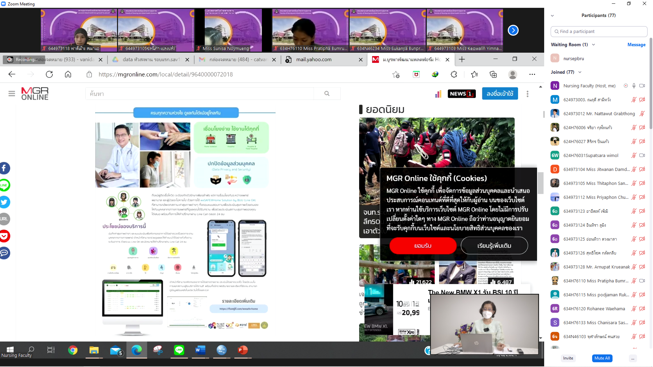
Task: Click Mute All button
Action: 602,358
